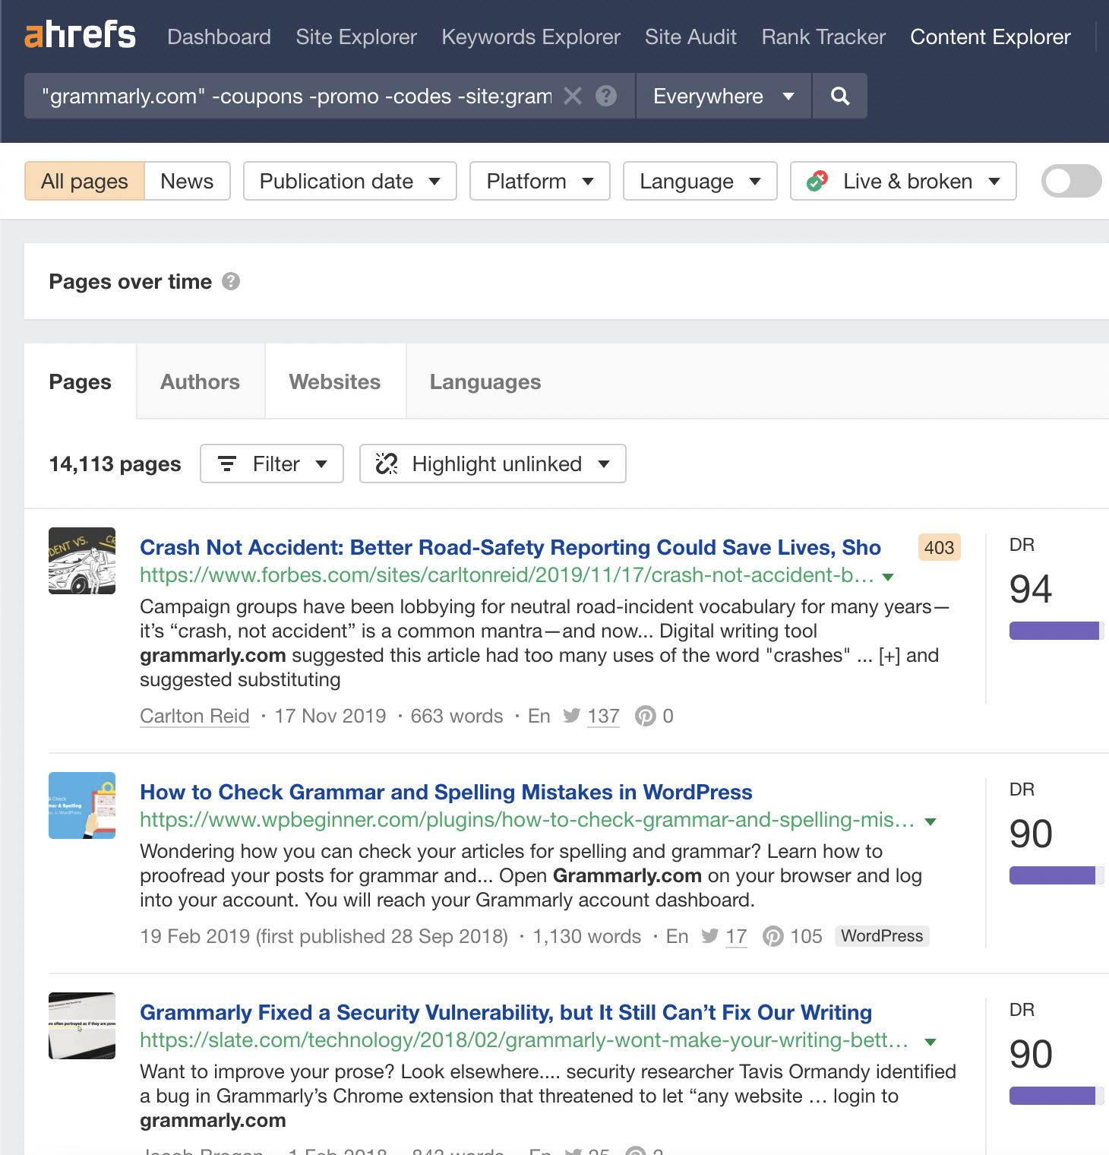Switch to the News results tab

[185, 181]
